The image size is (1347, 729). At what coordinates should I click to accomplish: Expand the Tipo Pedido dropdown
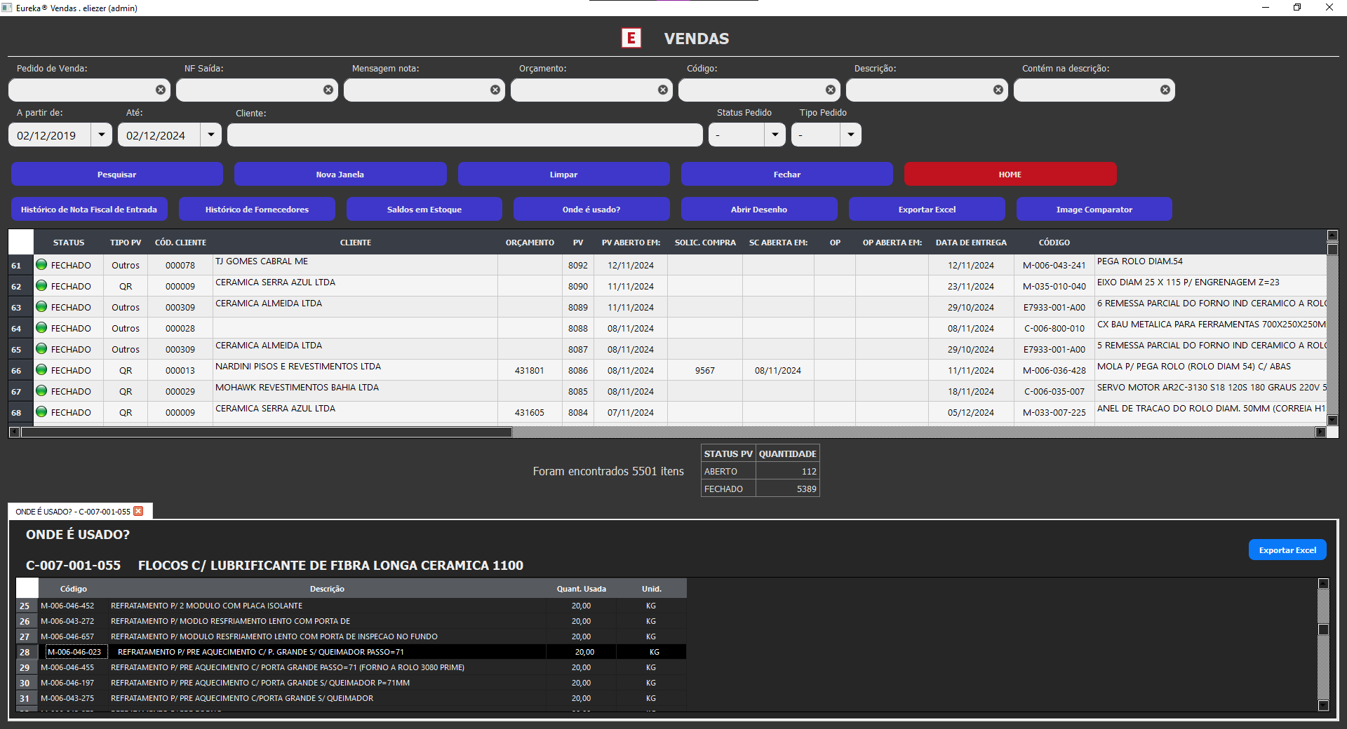click(851, 135)
